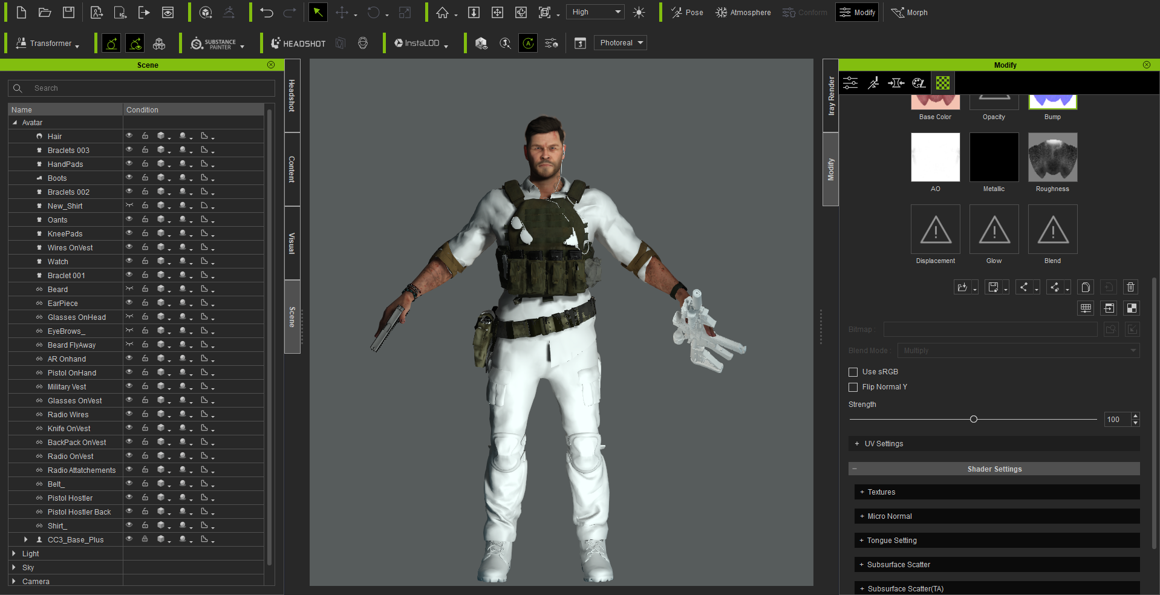Open the Modify side tab

pos(831,169)
